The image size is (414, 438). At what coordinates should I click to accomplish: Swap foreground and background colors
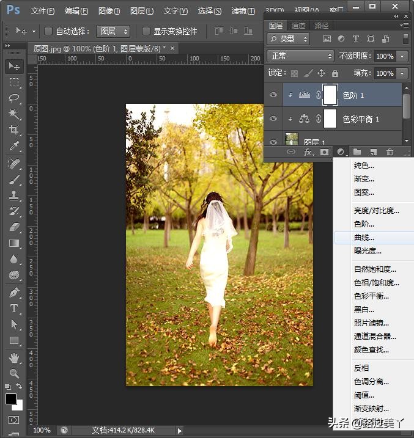19,386
